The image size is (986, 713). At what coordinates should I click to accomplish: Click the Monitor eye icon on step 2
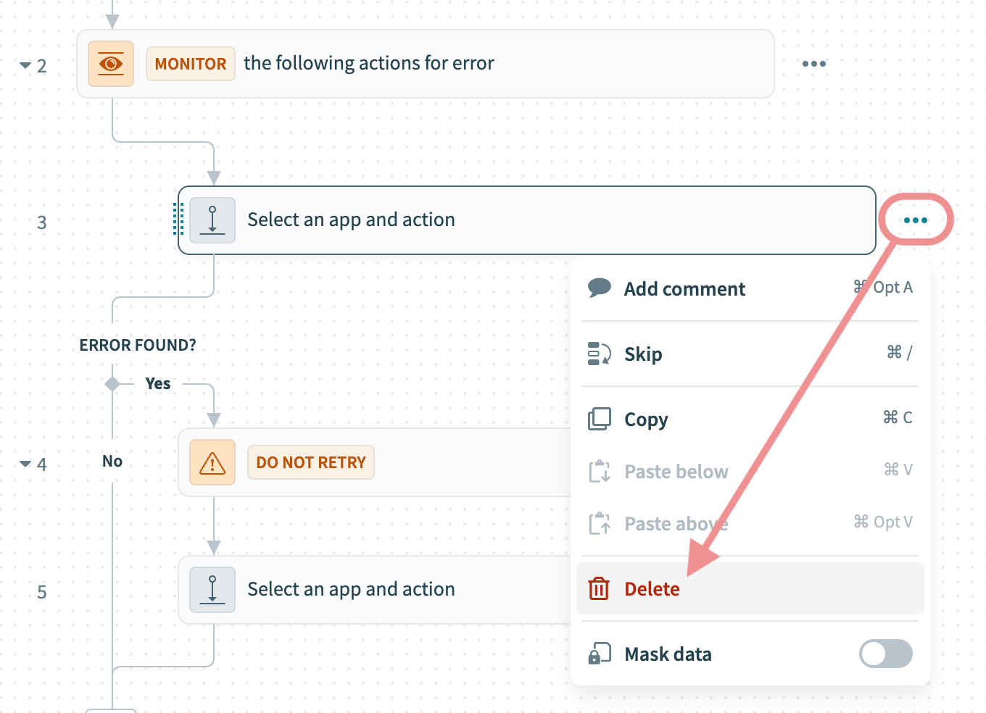111,64
